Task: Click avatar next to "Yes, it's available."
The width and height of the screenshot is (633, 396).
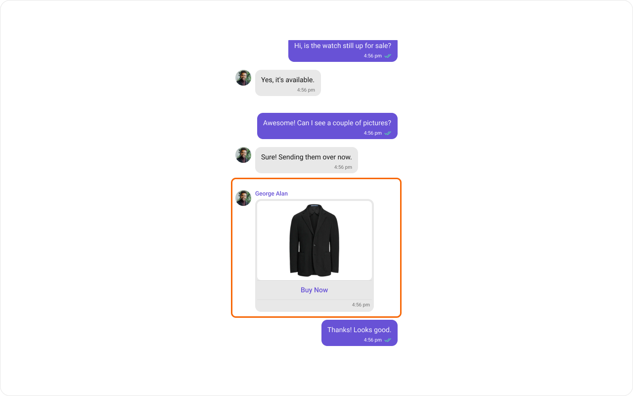Action: point(243,78)
